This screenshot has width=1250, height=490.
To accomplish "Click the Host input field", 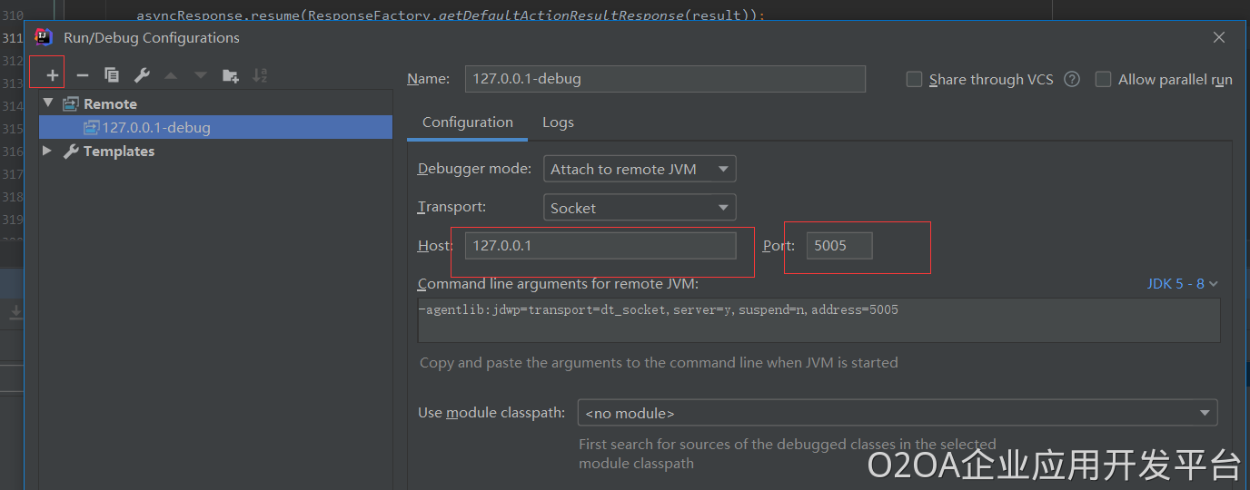I will 600,246.
